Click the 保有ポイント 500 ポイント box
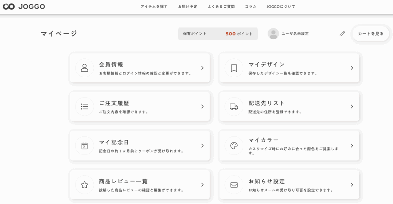The image size is (393, 204). coord(218,34)
